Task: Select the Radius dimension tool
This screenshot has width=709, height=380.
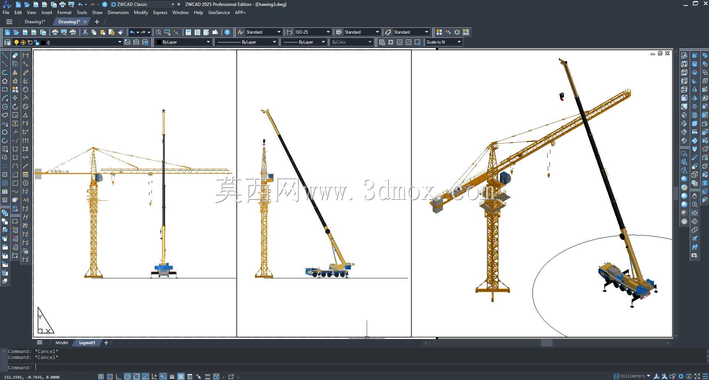Action: (x=26, y=89)
